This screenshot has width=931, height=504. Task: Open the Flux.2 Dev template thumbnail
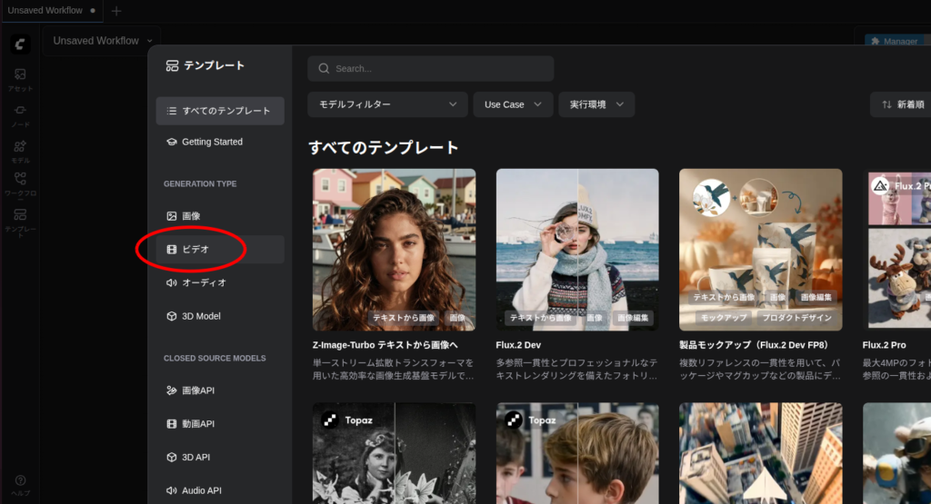click(x=577, y=249)
